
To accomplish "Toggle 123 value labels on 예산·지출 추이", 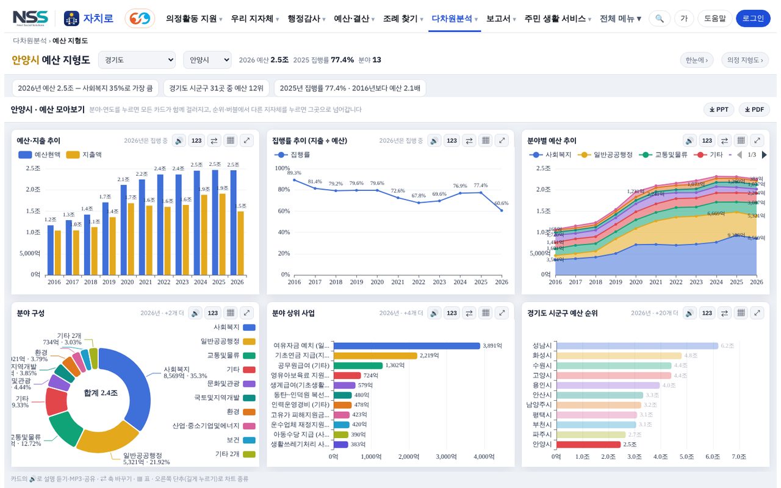I will point(196,141).
